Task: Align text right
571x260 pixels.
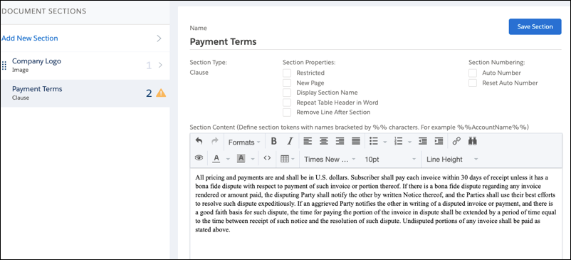Action: pos(340,141)
